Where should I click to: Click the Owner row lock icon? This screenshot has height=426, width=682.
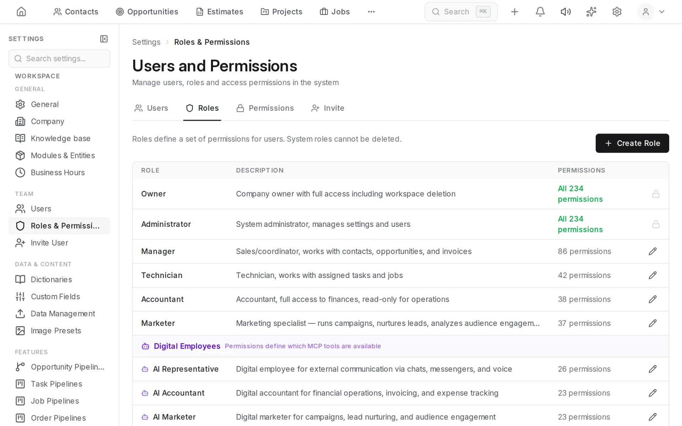coord(656,194)
